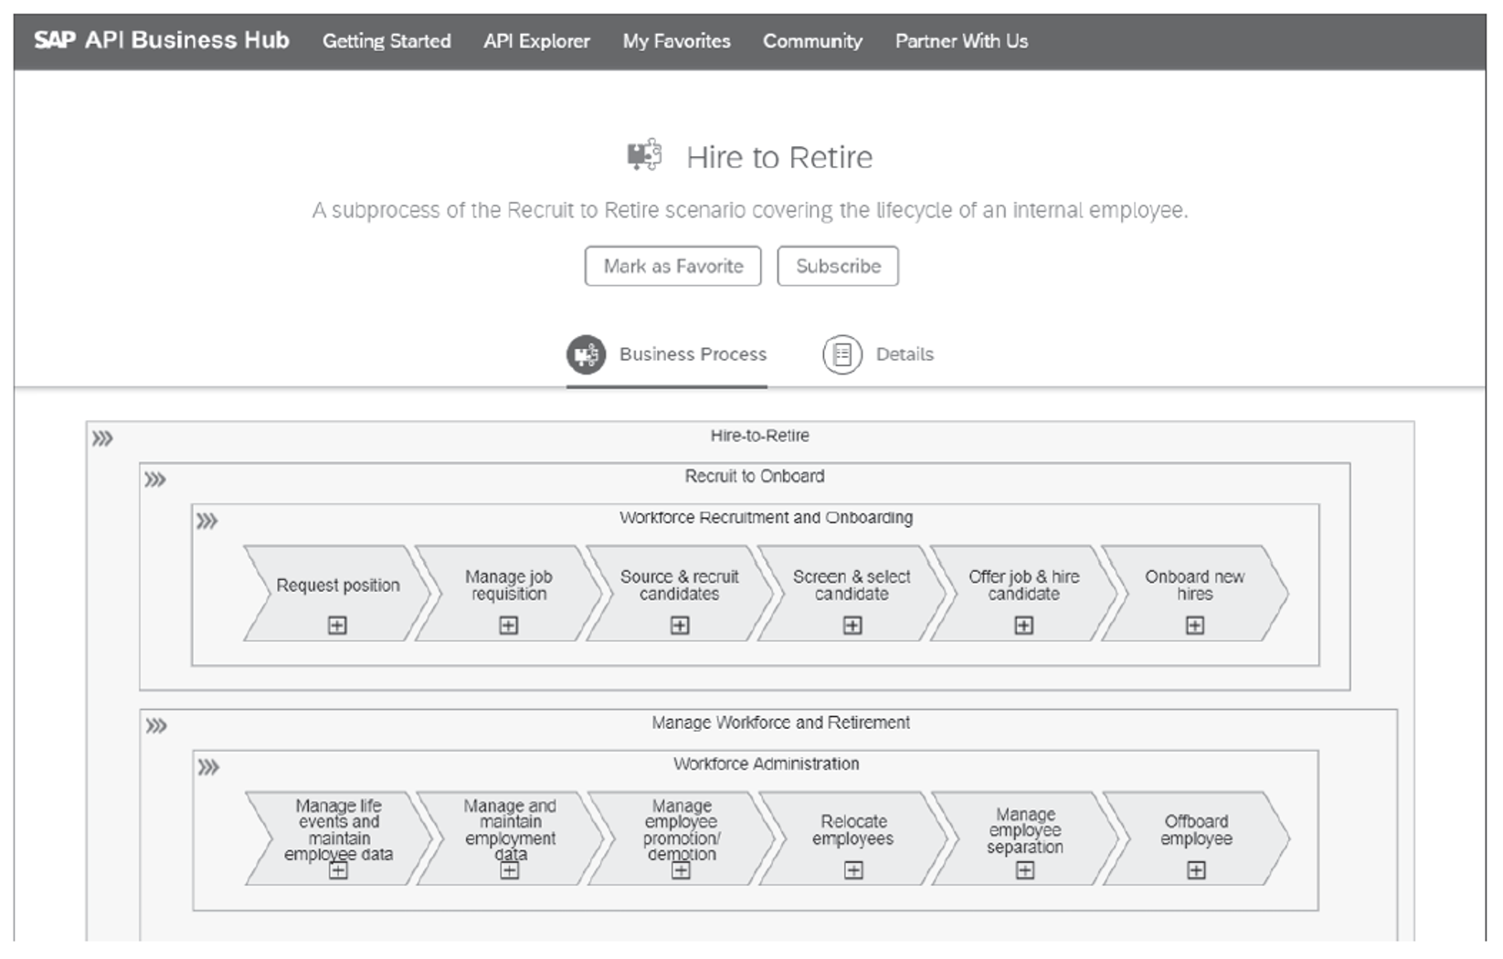
Task: Click the Recruit to Onboard group title
Action: coord(755,476)
